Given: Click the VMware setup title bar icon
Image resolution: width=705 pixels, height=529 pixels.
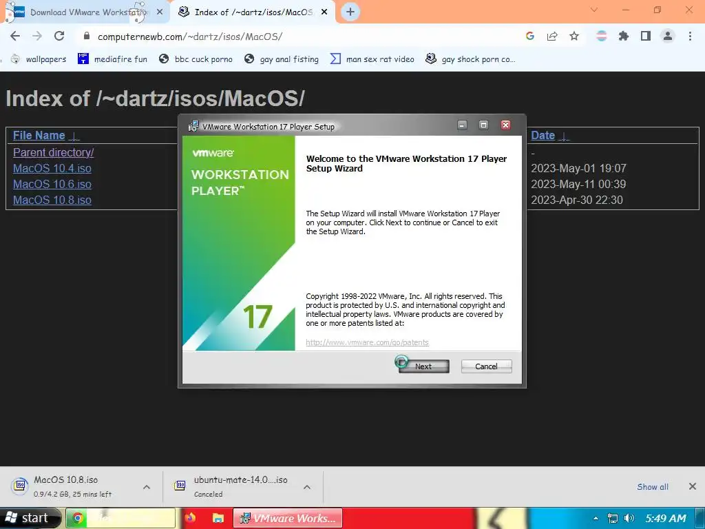Looking at the screenshot, I should click(193, 126).
